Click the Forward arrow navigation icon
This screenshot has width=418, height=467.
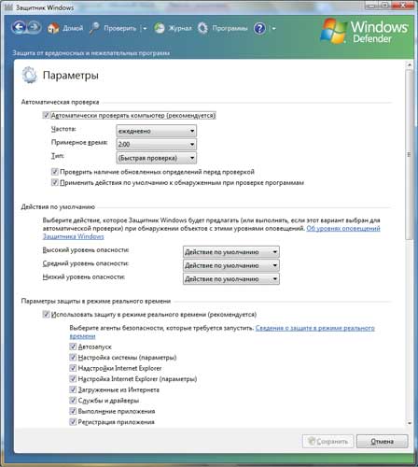coord(35,27)
